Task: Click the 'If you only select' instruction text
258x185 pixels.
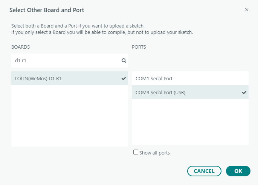Action: click(x=102, y=32)
